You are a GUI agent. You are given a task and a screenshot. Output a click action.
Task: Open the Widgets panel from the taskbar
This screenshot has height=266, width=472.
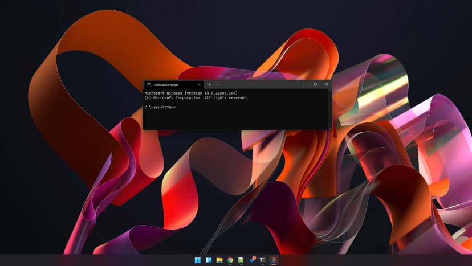pyautogui.click(x=208, y=260)
